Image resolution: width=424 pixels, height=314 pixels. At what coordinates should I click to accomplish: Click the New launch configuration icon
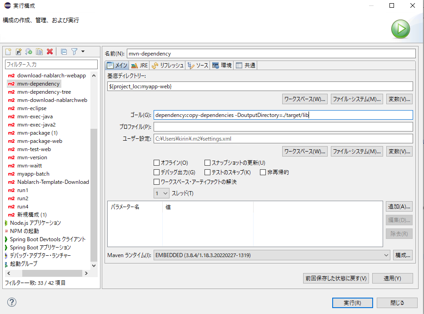(x=8, y=51)
